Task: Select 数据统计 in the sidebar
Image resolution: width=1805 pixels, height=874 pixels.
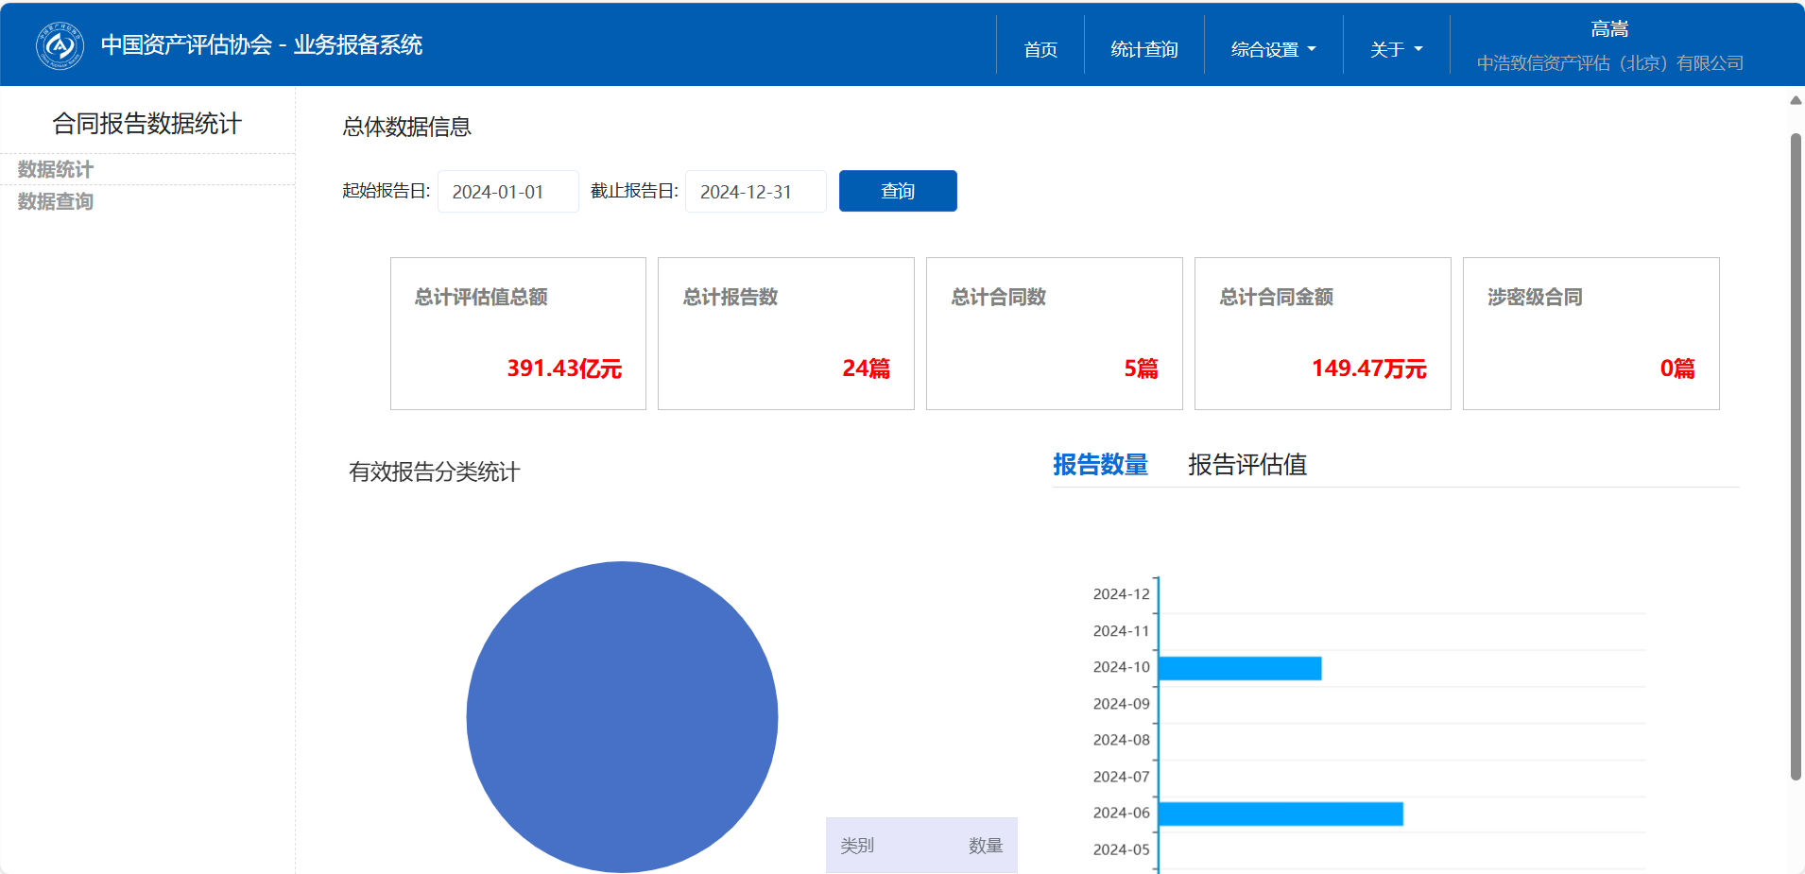Action: coord(56,169)
